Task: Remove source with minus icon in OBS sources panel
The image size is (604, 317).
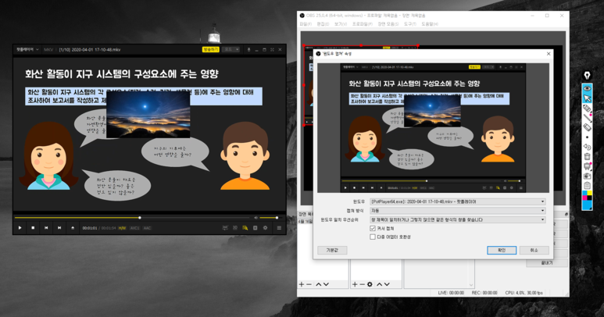Action: [362, 284]
